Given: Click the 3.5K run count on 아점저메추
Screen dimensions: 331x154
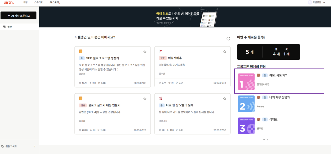Looking at the screenshot, I should (x=180, y=83).
